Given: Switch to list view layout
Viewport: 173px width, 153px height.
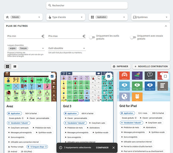Looking at the screenshot, I should [x=15, y=66].
